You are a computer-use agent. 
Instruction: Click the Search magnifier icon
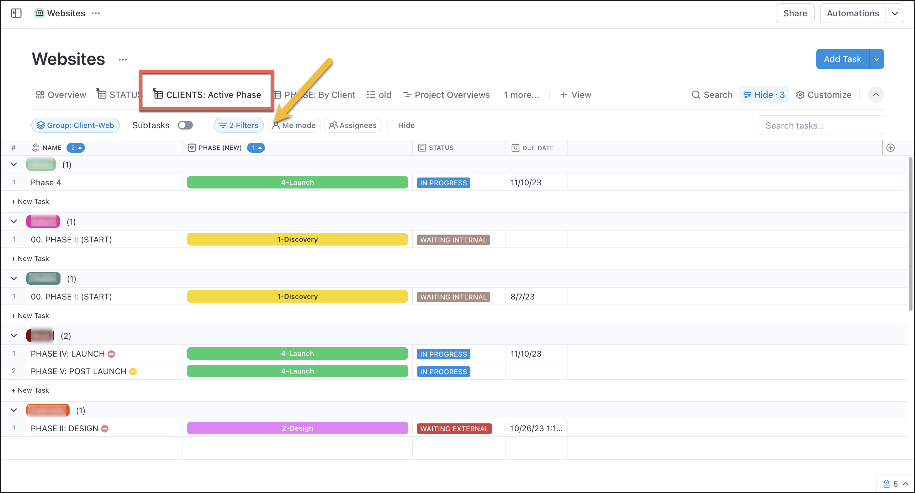click(x=696, y=95)
